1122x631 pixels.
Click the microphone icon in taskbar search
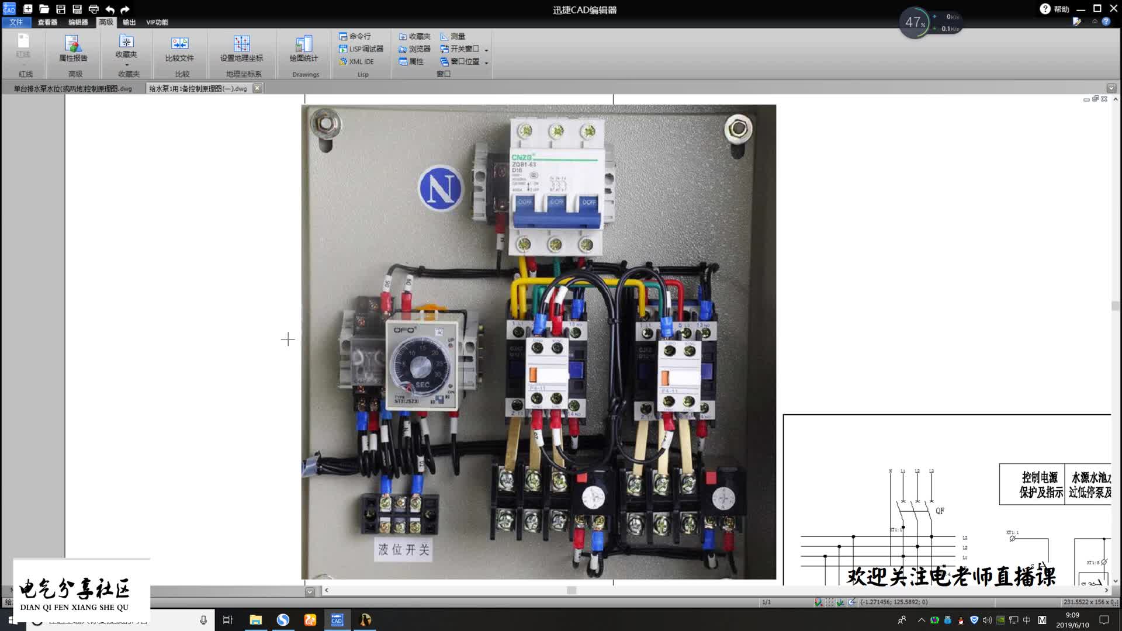(203, 620)
